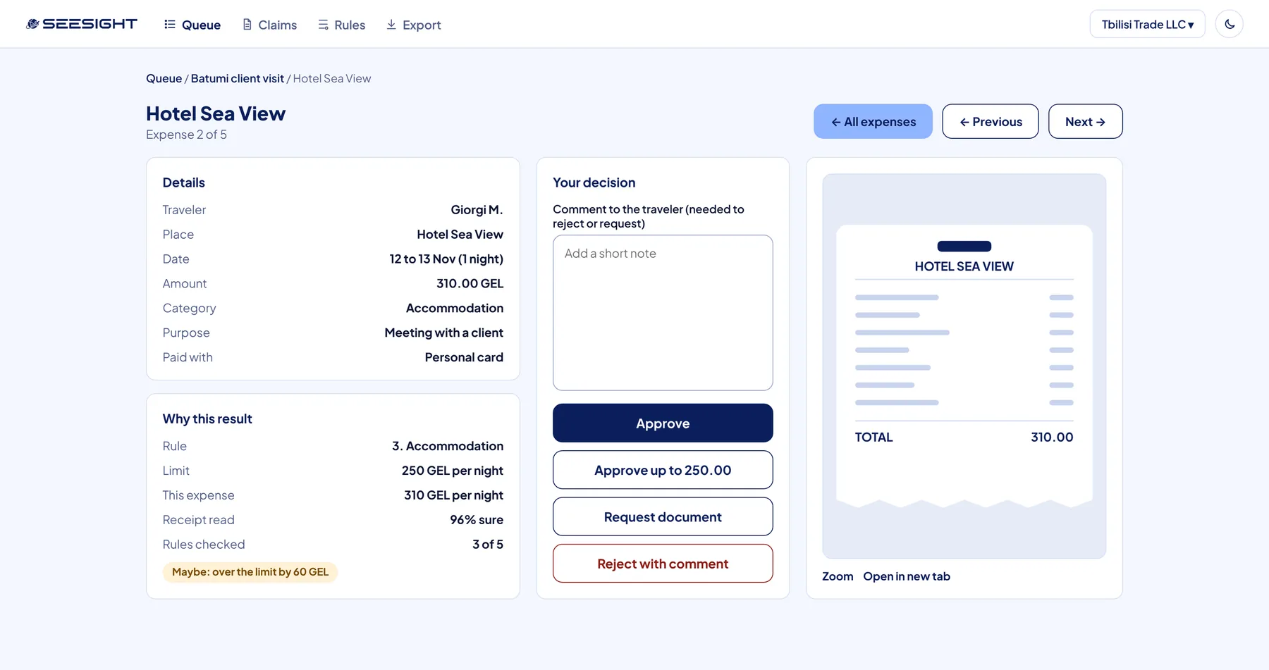Zoom the receipt

click(x=838, y=576)
